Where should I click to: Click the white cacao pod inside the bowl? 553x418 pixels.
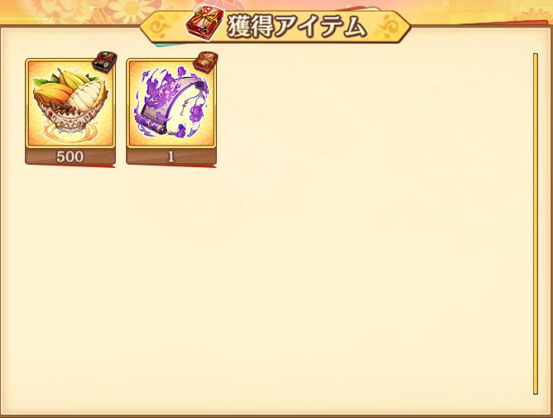(x=86, y=95)
